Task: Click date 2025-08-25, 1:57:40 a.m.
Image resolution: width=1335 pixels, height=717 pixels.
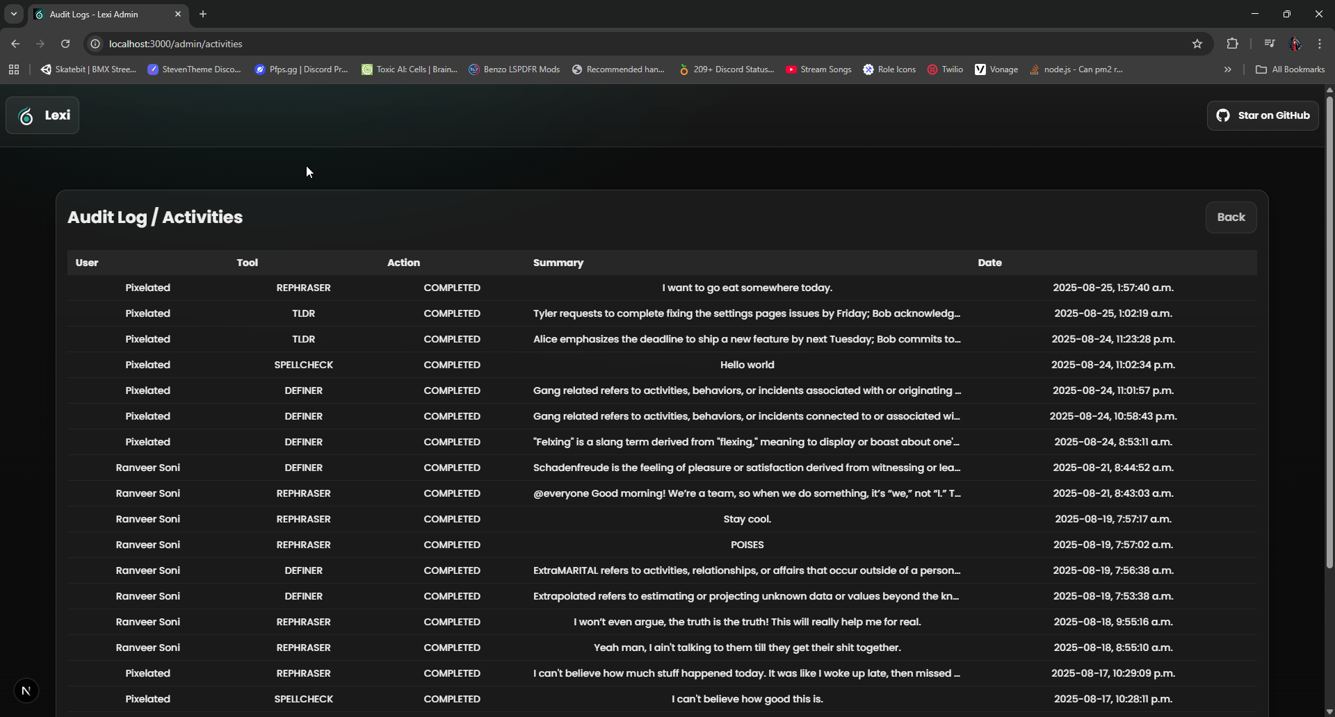Action: (1112, 288)
